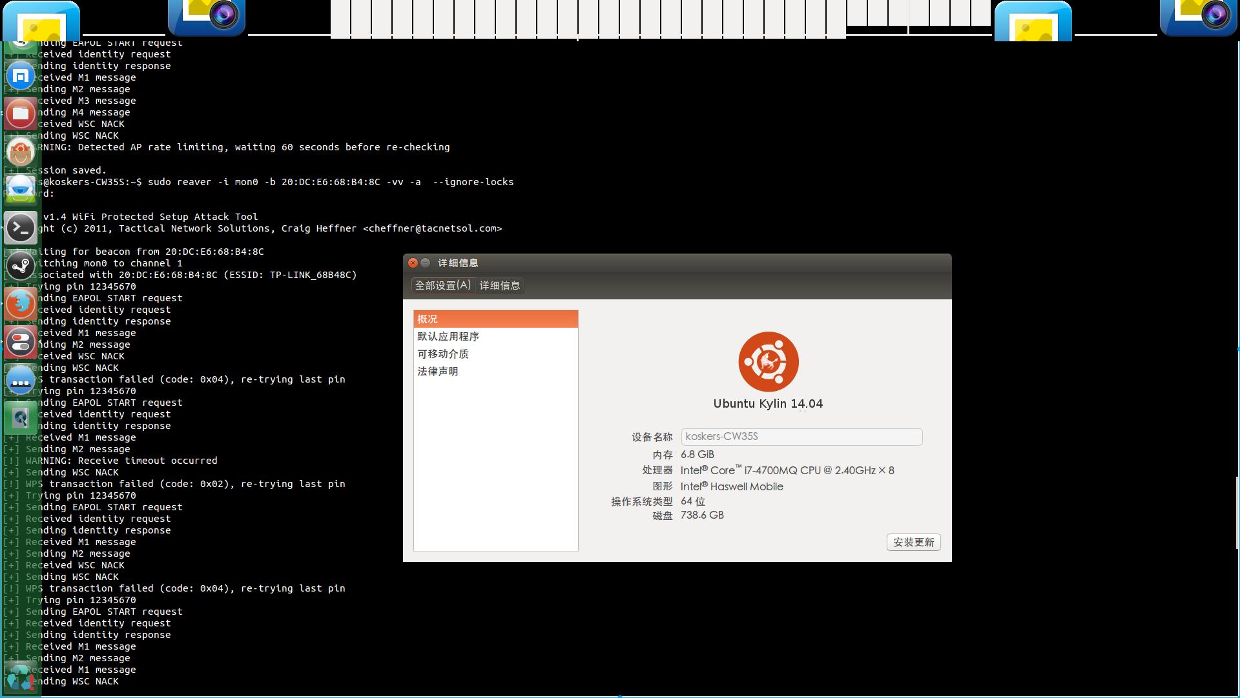Click the Intel Core i7-4700MQ processor value
This screenshot has height=698, width=1240.
787,470
